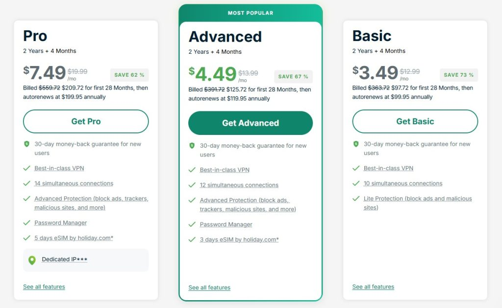Open See all features under Basic plan
Screen dimensions: 502x308
(x=373, y=287)
